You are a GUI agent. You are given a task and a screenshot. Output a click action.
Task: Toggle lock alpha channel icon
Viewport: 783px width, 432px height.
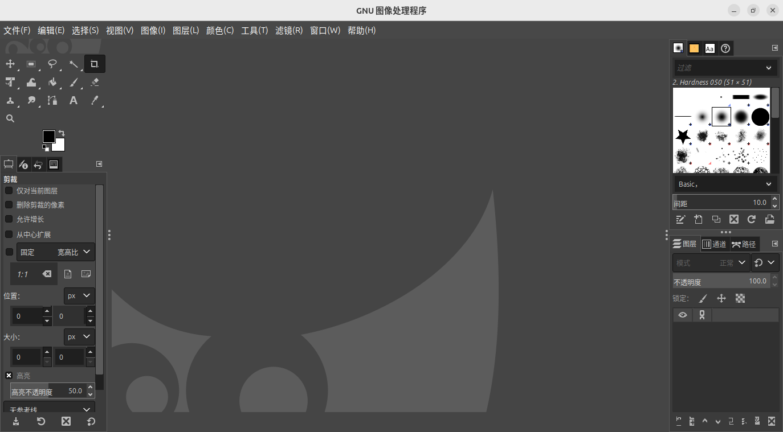740,298
